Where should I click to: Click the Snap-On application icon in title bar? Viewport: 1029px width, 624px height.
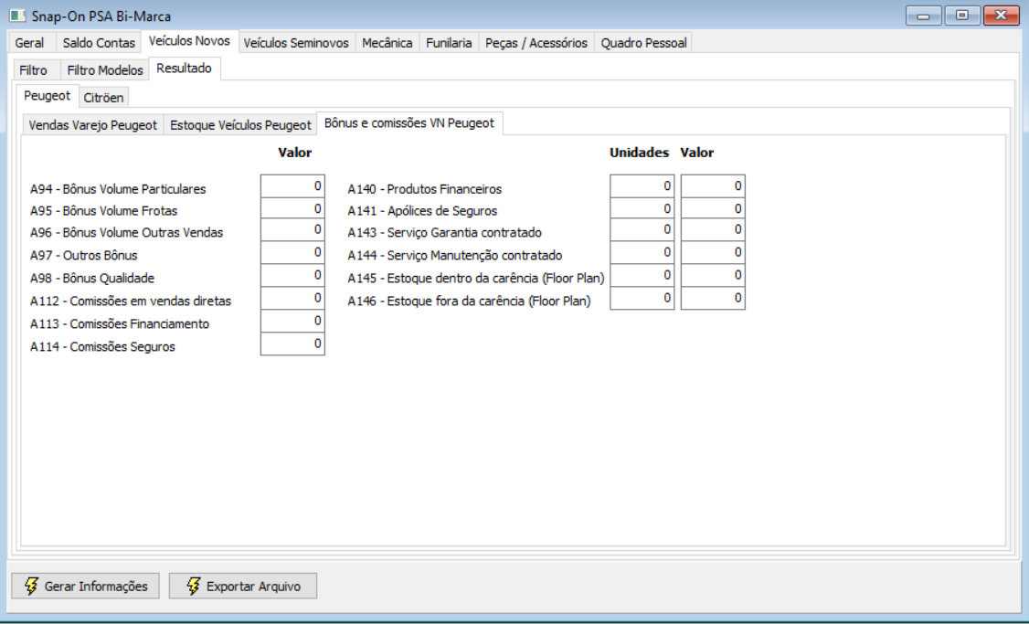point(17,16)
